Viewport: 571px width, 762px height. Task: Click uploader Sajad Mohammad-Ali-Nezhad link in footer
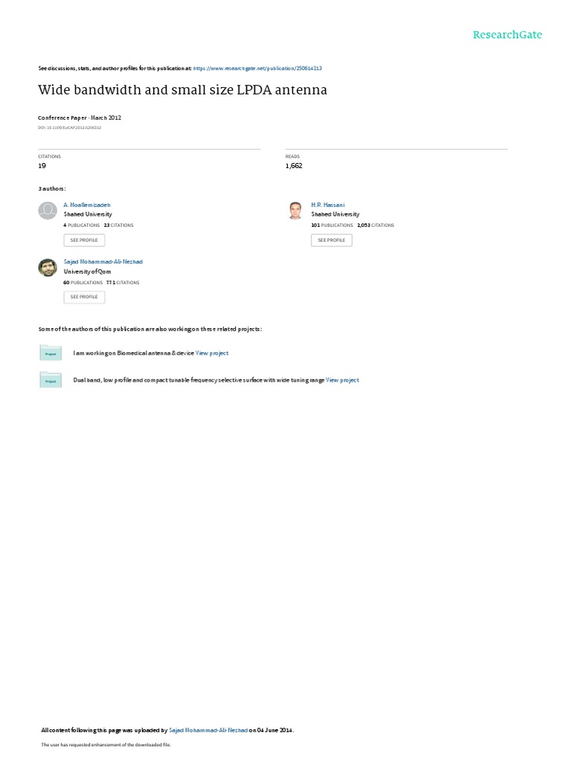click(x=208, y=730)
